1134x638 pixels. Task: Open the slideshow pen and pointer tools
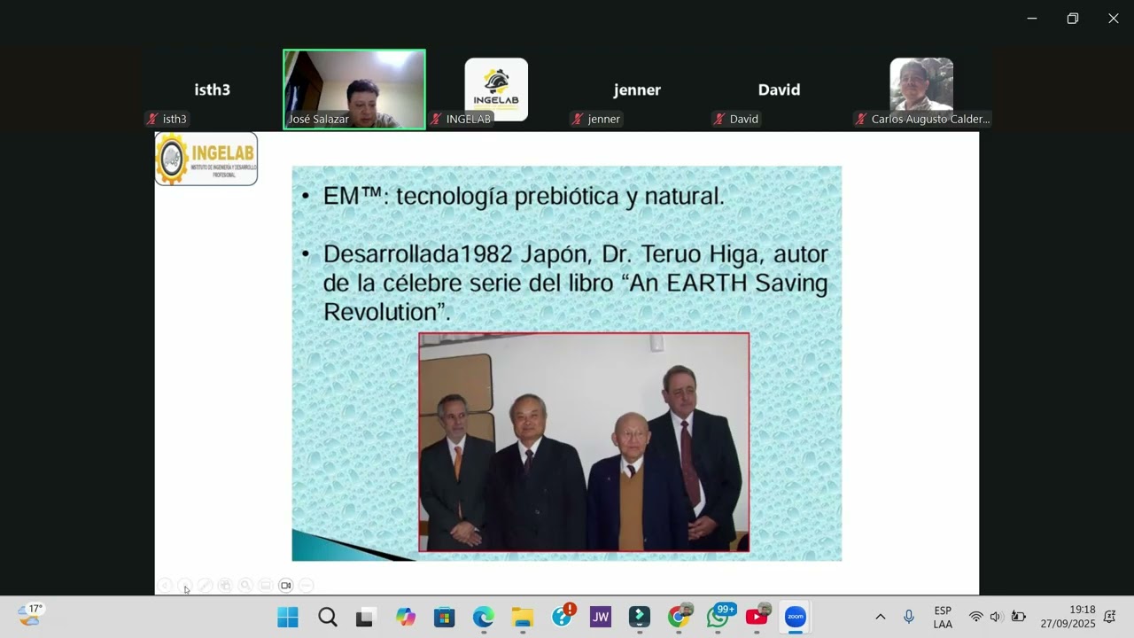(x=205, y=586)
